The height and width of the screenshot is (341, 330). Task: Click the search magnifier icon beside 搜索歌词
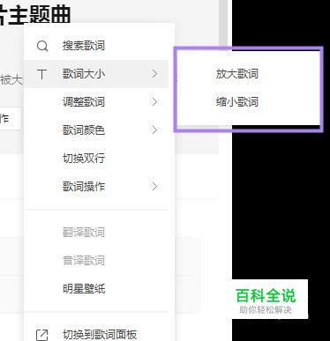pos(42,46)
